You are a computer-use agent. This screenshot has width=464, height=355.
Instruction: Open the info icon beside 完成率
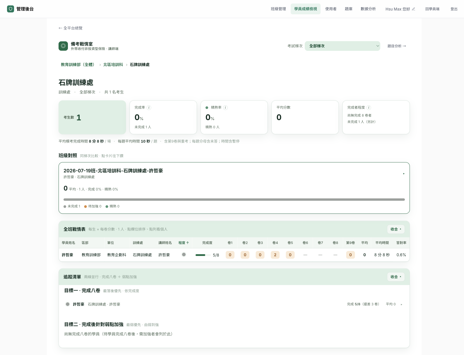[x=149, y=108]
